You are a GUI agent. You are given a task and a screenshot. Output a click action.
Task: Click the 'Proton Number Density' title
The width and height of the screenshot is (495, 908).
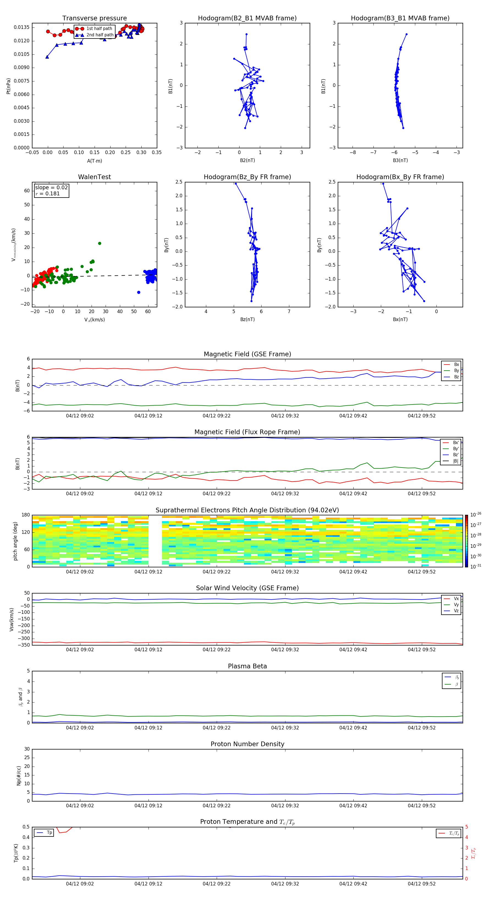coord(247,744)
